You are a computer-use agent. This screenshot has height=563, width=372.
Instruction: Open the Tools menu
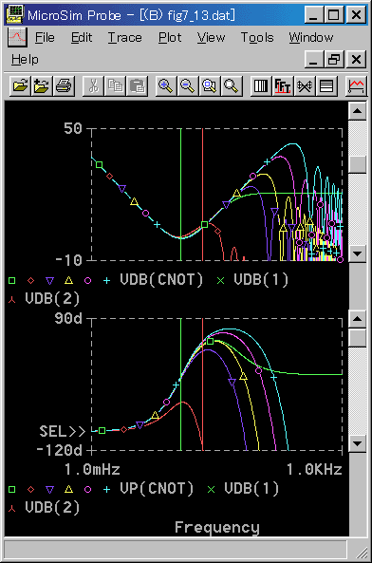(x=257, y=38)
